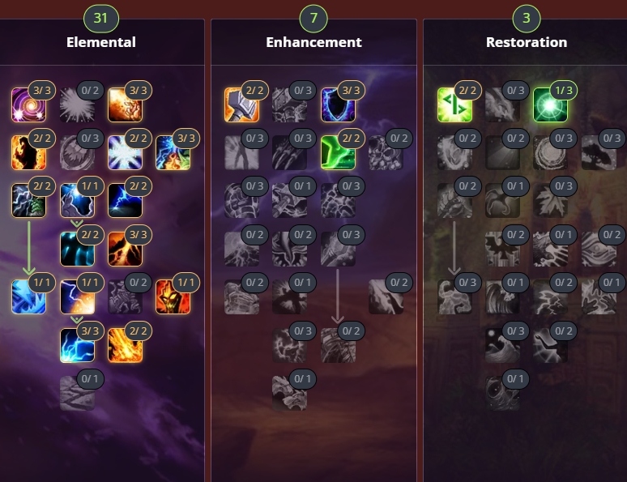Add a point to the glowing green orb talent
The width and height of the screenshot is (627, 482).
point(551,105)
